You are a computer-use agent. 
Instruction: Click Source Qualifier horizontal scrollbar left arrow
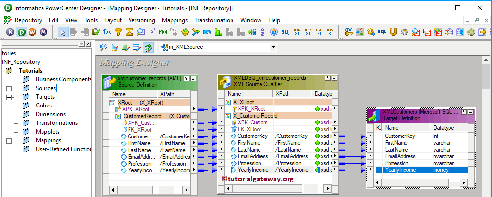(229, 188)
